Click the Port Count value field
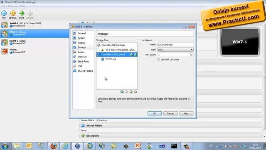The height and width of the screenshot is (150, 266). [x=174, y=55]
